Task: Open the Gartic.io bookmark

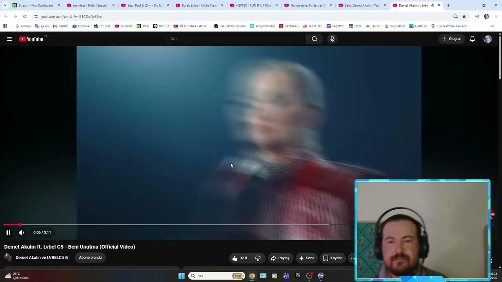Action: [418, 26]
